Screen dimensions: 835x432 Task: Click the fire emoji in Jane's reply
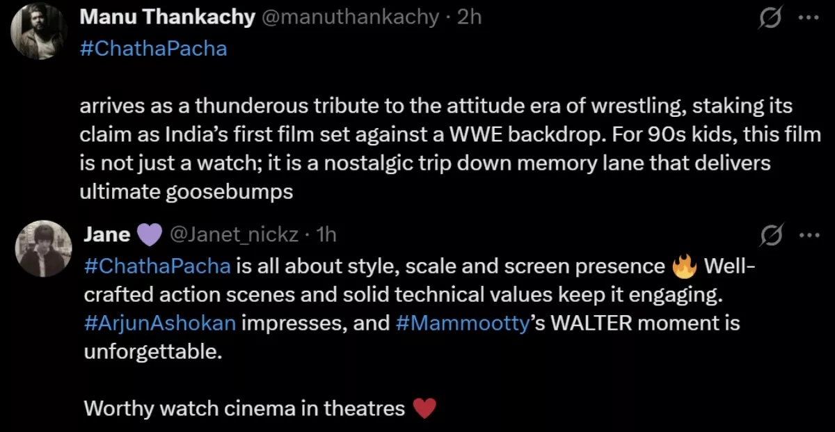coord(684,265)
